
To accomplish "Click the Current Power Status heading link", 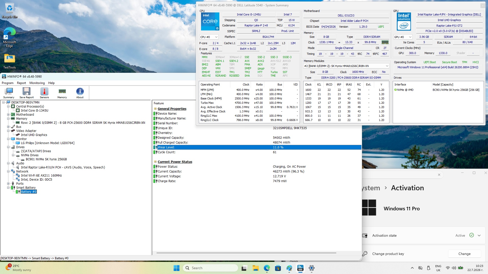I will pyautogui.click(x=175, y=162).
